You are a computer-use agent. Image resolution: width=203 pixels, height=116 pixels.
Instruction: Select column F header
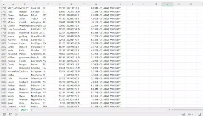pyautogui.click(x=72, y=4)
